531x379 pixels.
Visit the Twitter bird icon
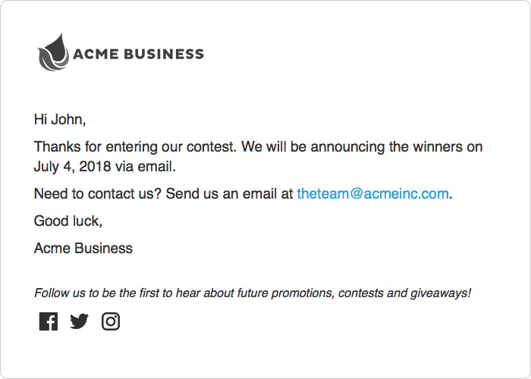pos(79,321)
